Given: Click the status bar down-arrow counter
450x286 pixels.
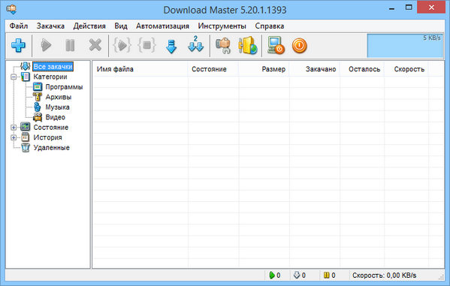Looking at the screenshot, I should click(x=300, y=275).
